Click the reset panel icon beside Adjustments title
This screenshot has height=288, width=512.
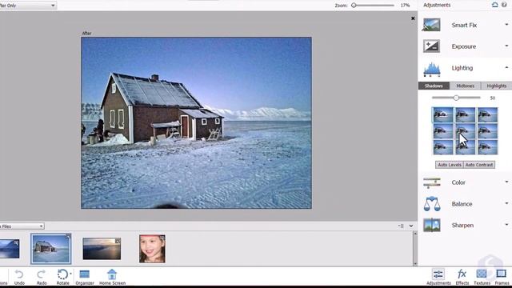(495, 5)
